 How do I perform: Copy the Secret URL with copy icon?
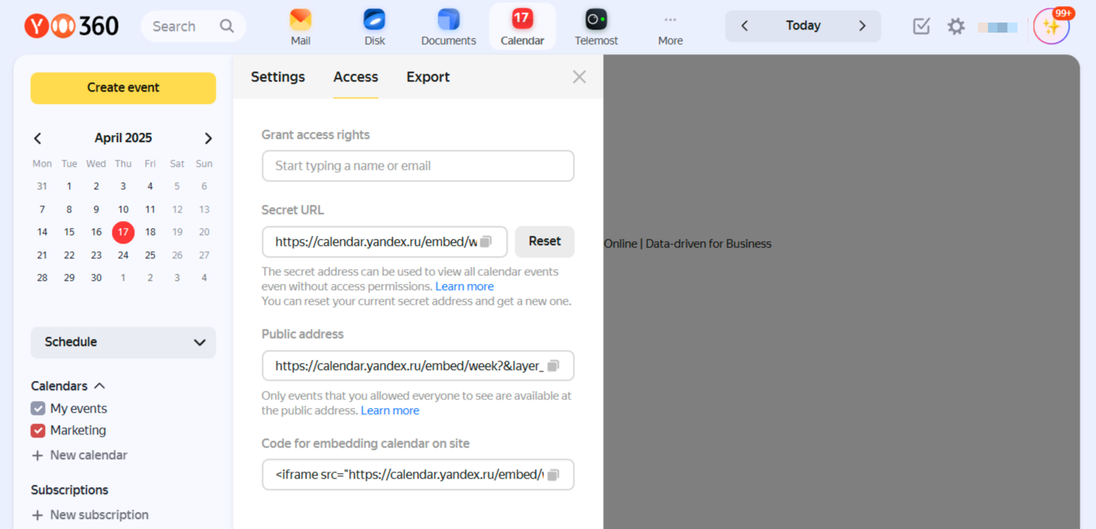[x=486, y=242]
